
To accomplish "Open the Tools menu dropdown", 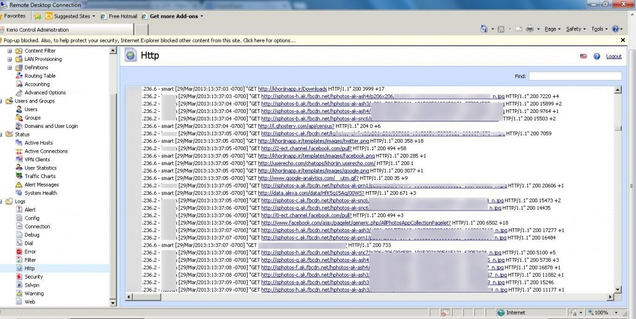I will pos(599,29).
